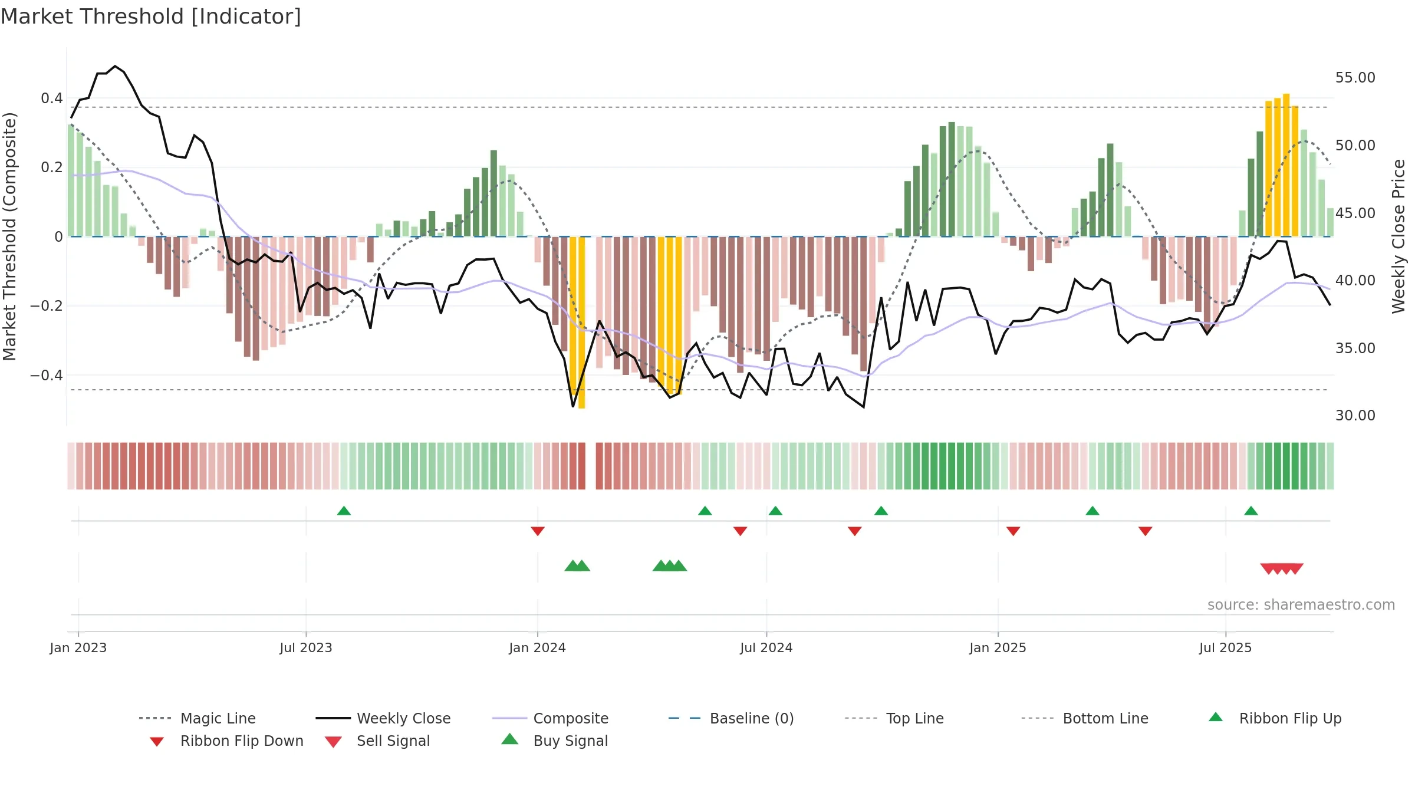Click the ribbon flip up marker before Jan 2024, near Aug 2023
1415x796 pixels.
pyautogui.click(x=344, y=511)
